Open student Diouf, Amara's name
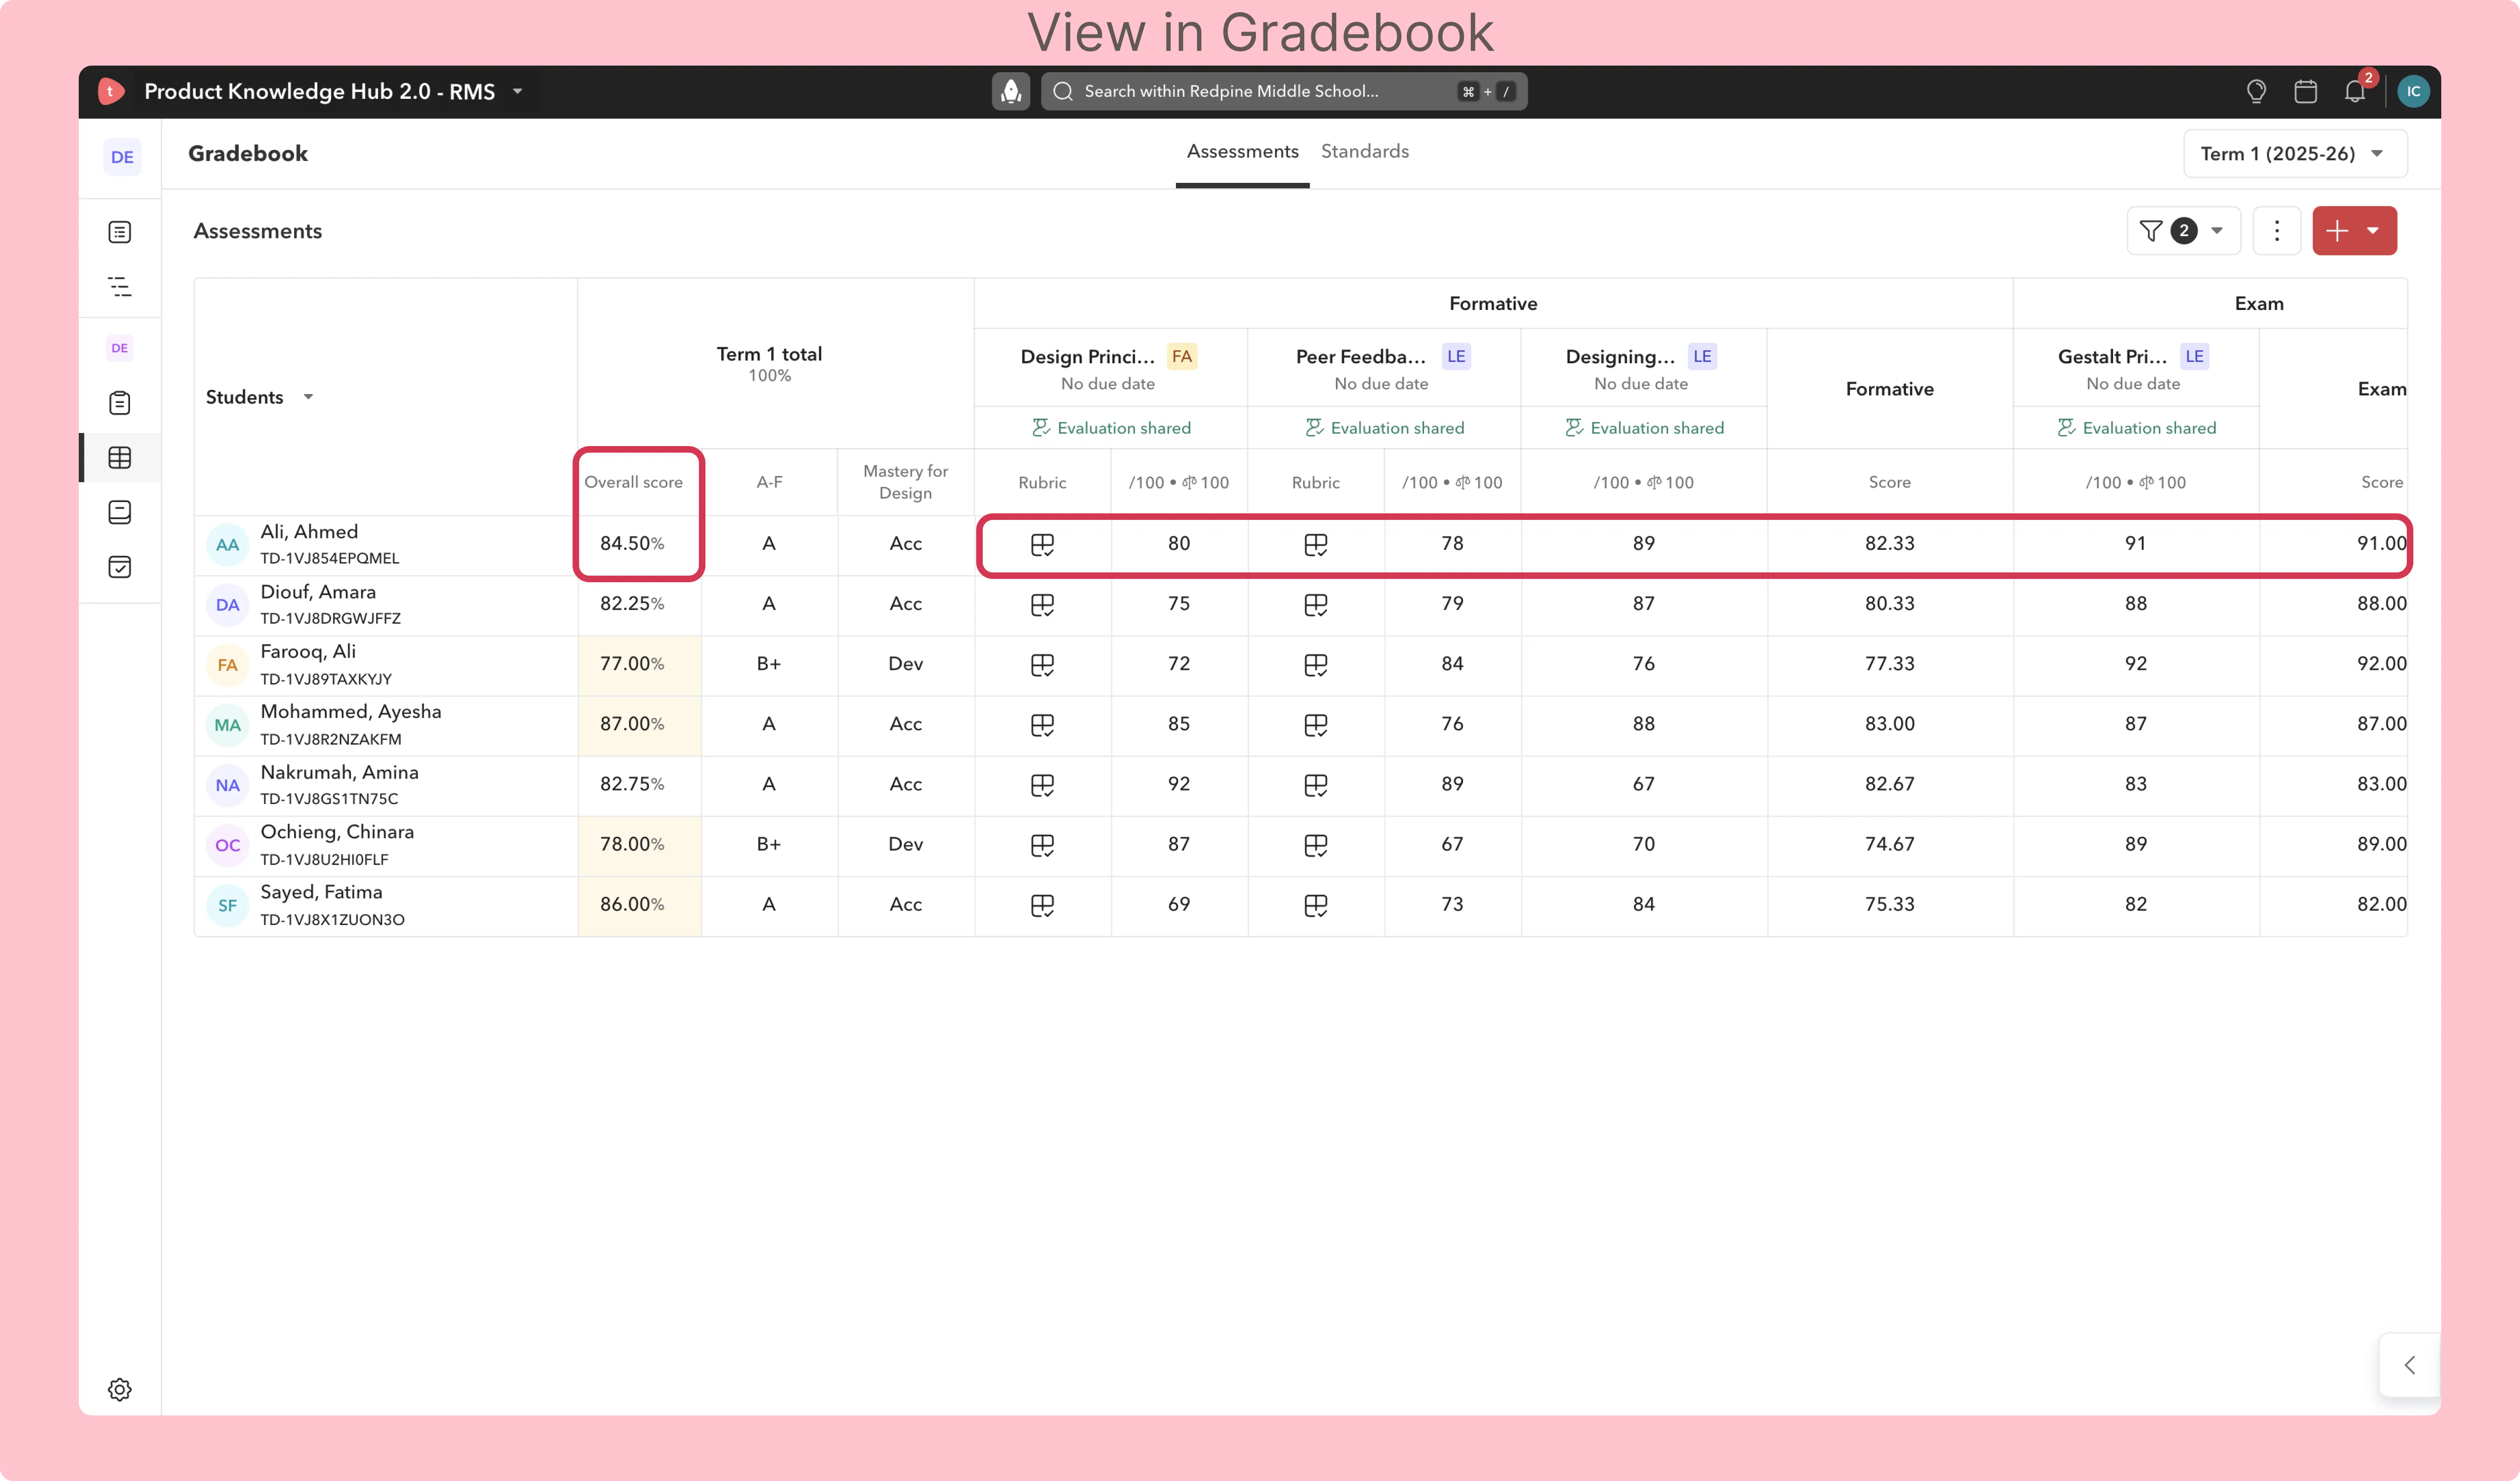Image resolution: width=2520 pixels, height=1481 pixels. pyautogui.click(x=318, y=592)
